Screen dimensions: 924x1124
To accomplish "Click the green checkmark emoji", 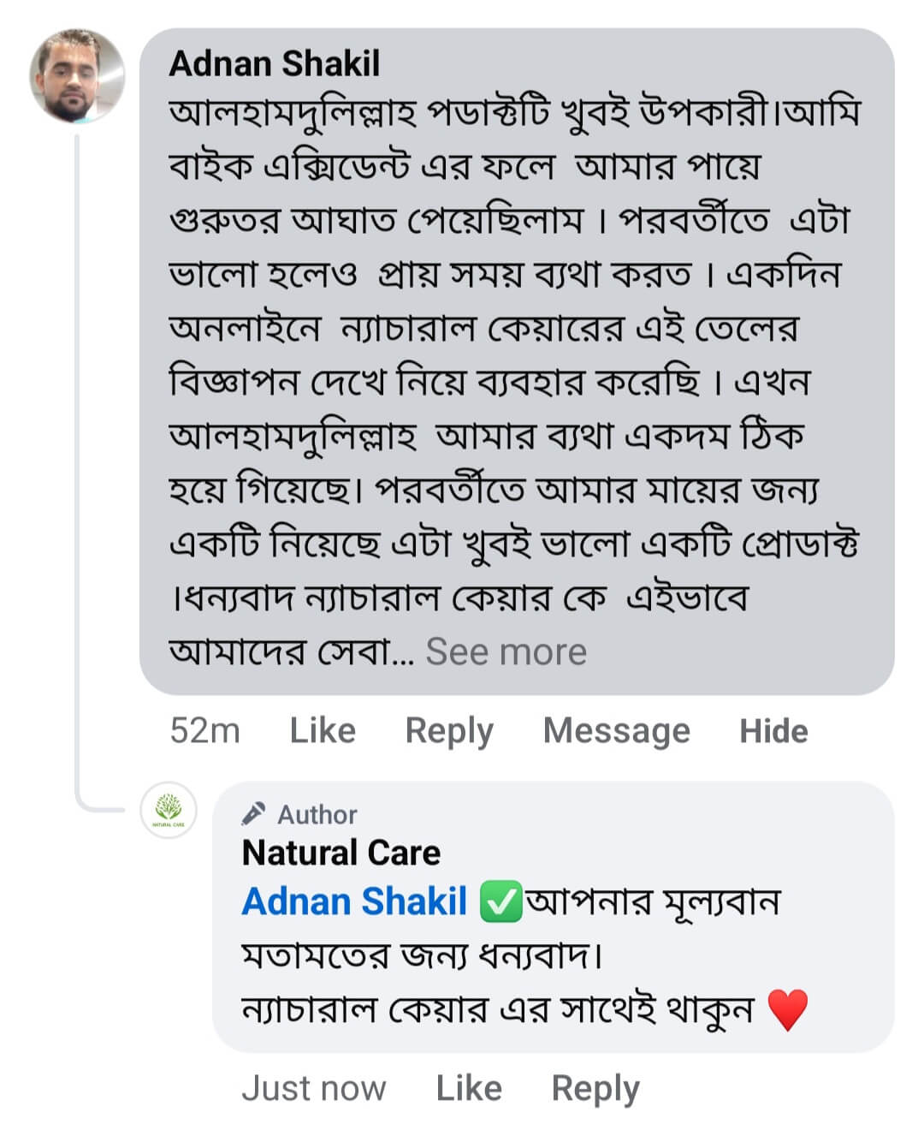I will (500, 902).
